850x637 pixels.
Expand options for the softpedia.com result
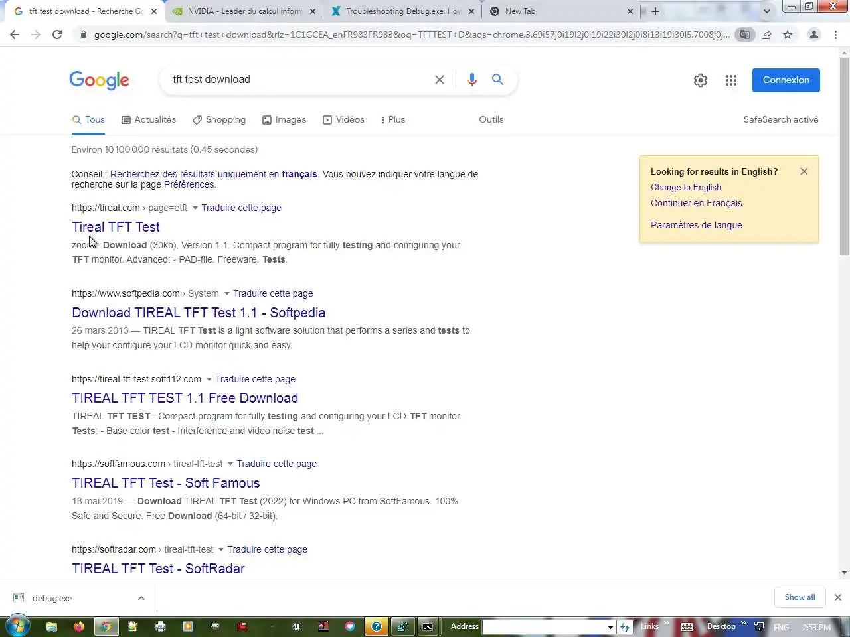[x=226, y=294]
